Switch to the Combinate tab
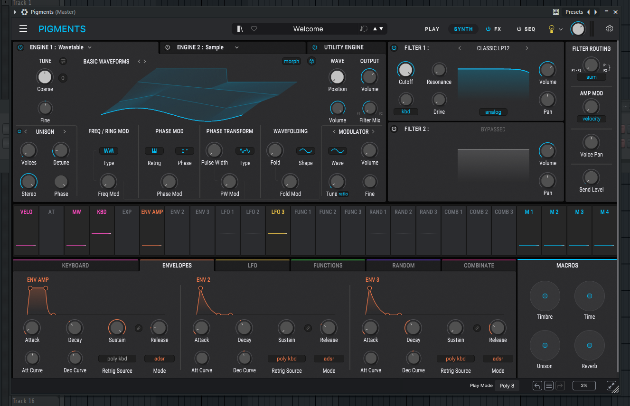Viewport: 630px width, 406px height. (479, 266)
